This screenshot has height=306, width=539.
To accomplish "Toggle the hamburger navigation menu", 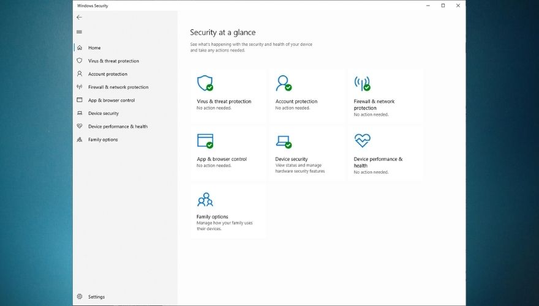I will [x=80, y=32].
